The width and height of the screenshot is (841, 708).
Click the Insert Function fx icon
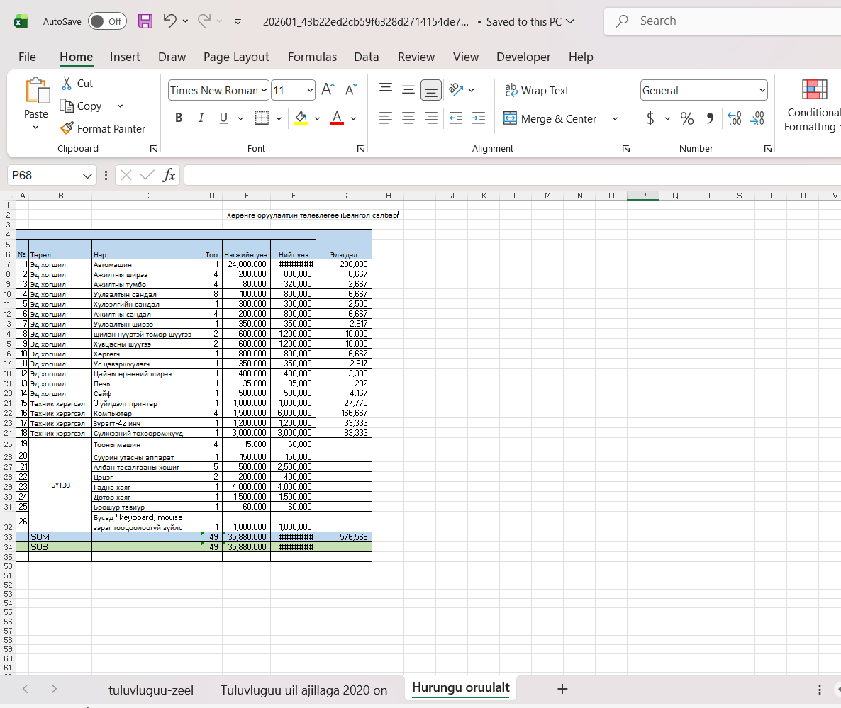pyautogui.click(x=169, y=175)
